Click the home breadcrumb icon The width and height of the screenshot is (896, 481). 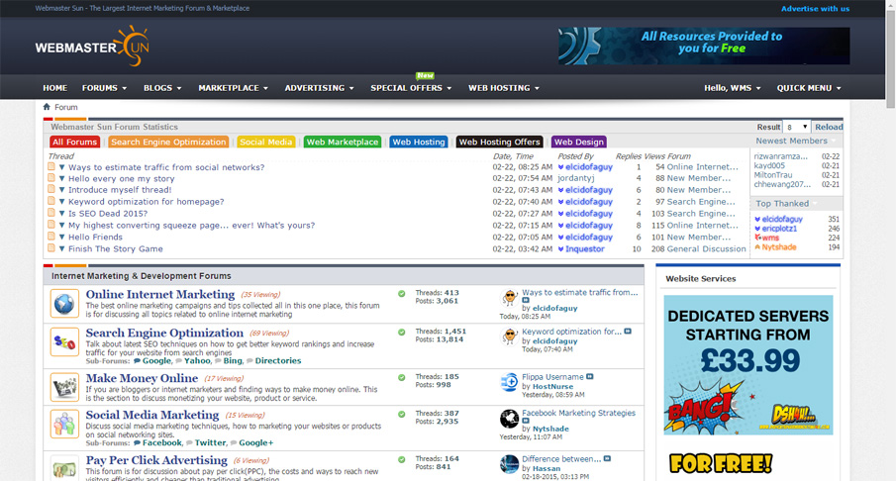(x=47, y=107)
